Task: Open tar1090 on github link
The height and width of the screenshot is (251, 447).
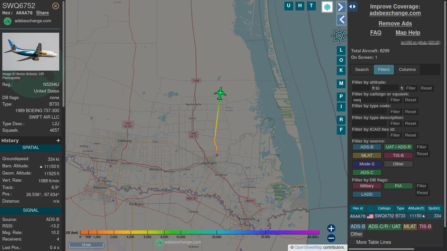Action: (420, 42)
